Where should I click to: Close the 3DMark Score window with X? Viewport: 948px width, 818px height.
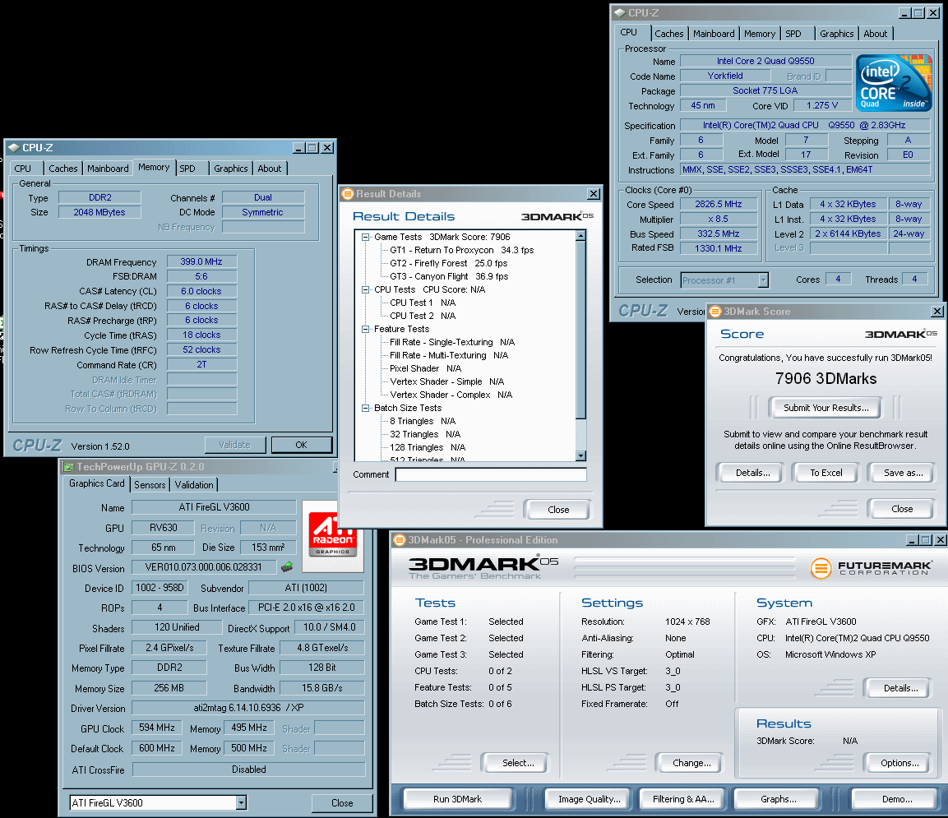(937, 312)
